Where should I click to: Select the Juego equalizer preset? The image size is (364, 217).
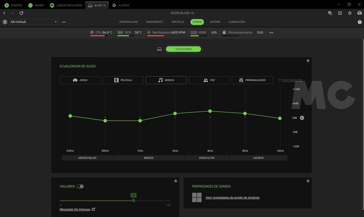point(80,80)
